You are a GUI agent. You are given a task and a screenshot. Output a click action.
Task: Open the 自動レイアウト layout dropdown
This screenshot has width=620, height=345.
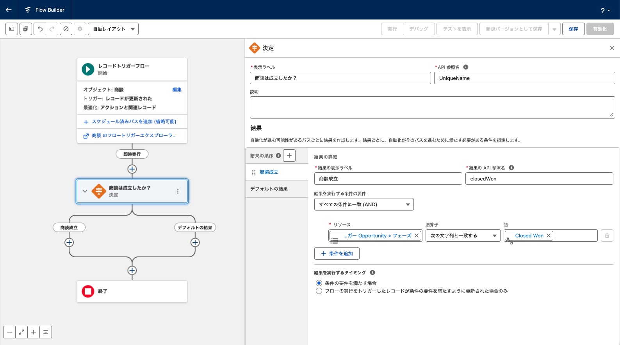[x=113, y=29]
